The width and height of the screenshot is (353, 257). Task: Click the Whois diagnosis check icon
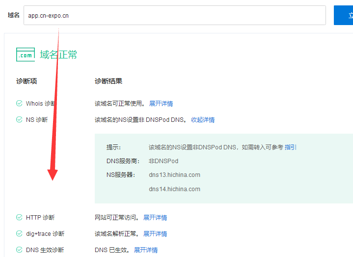(x=19, y=103)
